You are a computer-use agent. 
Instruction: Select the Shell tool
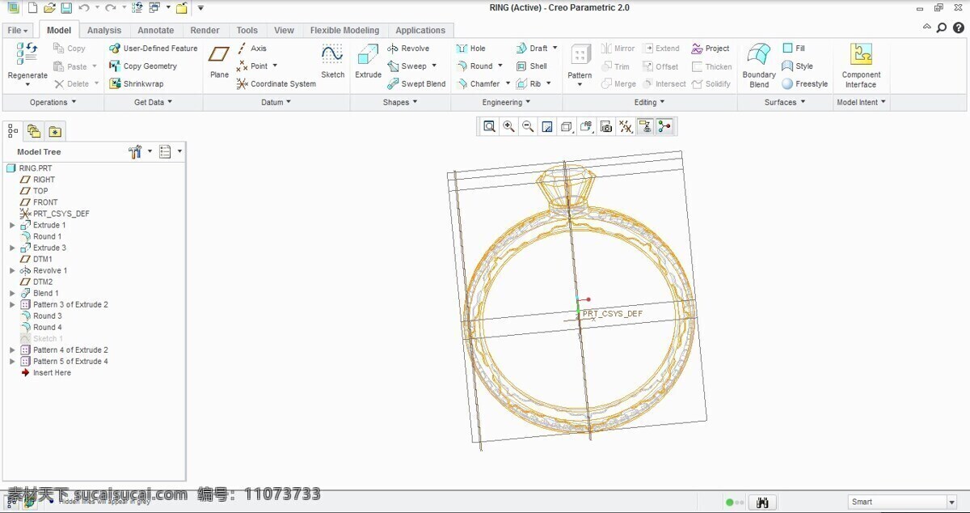click(x=531, y=66)
